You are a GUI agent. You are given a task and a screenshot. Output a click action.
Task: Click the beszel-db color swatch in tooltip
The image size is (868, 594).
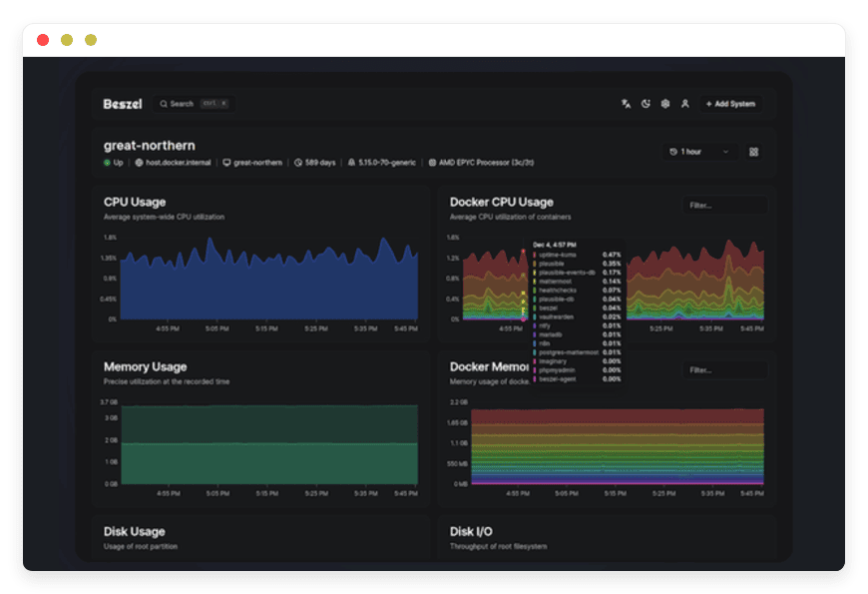point(536,308)
